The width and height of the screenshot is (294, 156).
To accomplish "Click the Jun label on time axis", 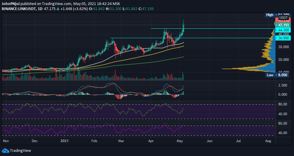I will click(209, 141).
